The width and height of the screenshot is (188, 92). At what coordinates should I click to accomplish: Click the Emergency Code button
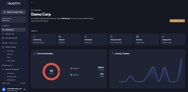tap(177, 21)
